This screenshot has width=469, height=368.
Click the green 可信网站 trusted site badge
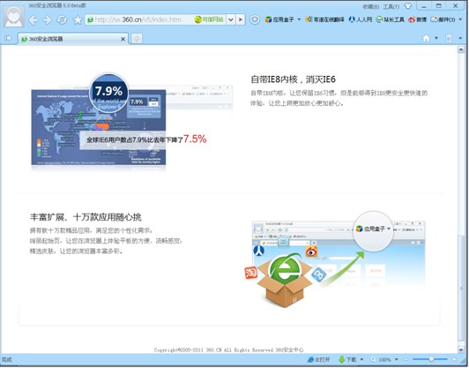click(x=209, y=19)
